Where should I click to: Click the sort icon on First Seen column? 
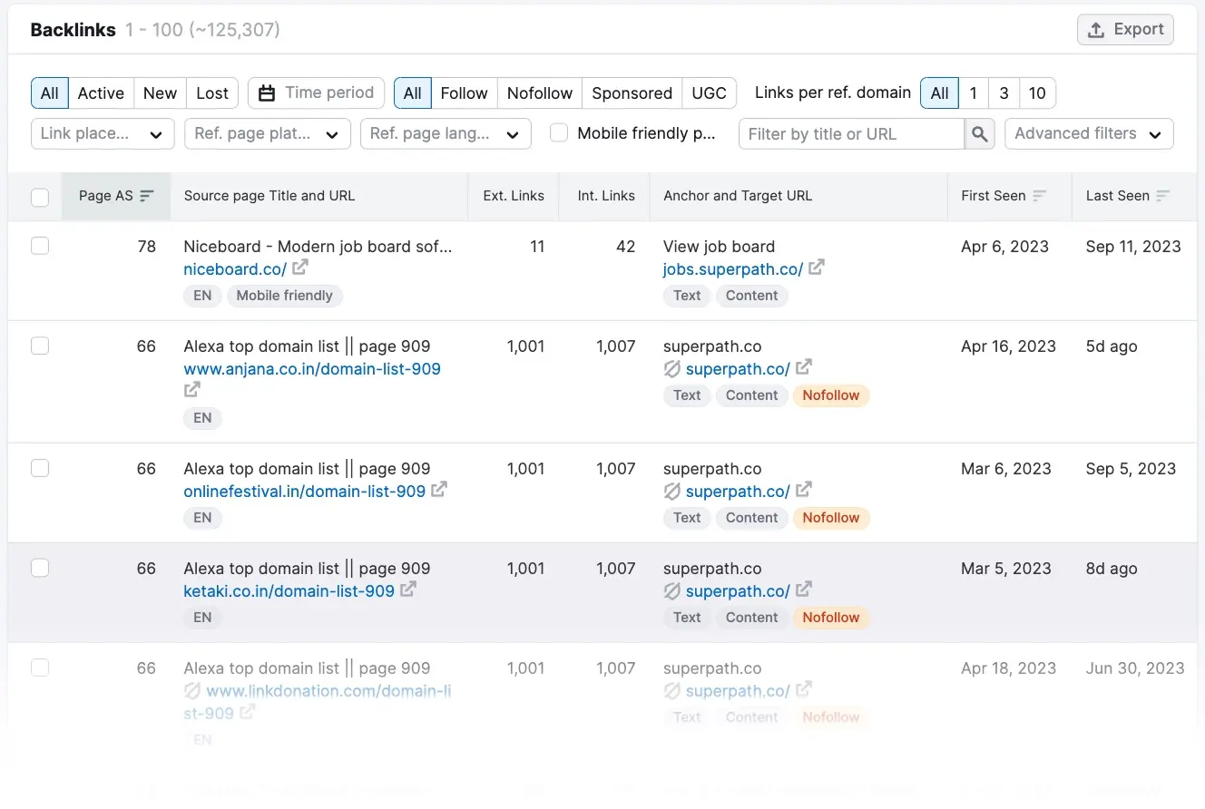click(1042, 196)
